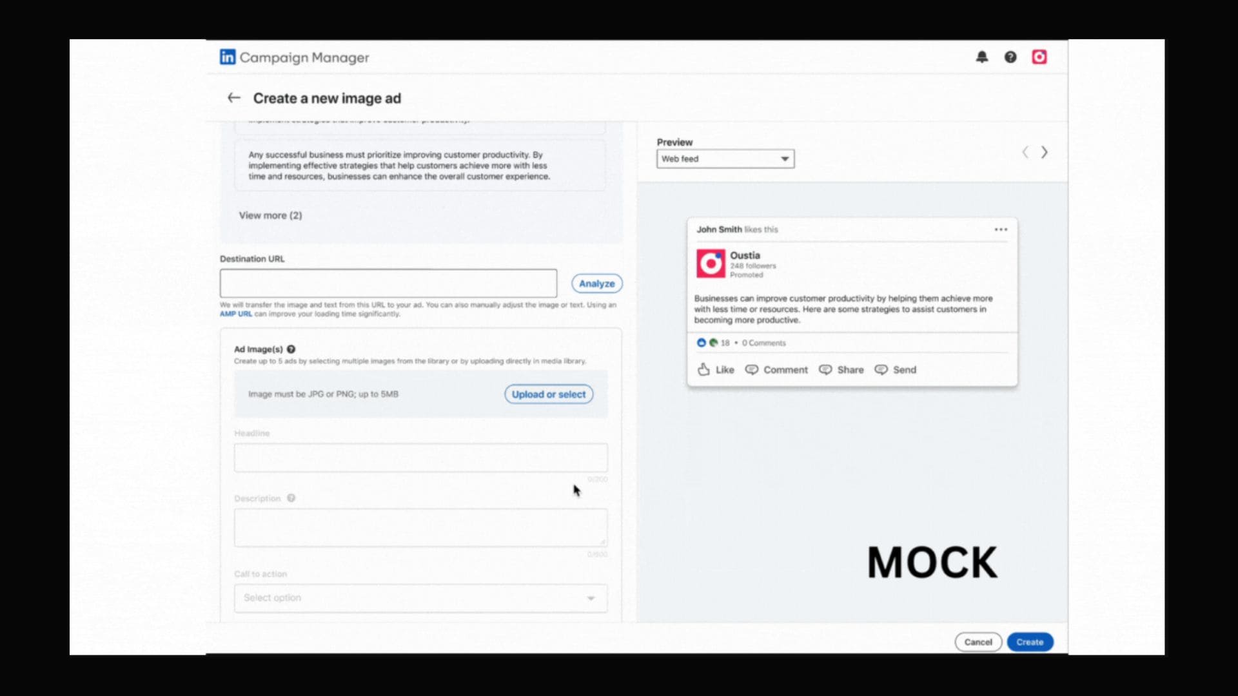The width and height of the screenshot is (1238, 696).
Task: Click the Analyze button
Action: [x=596, y=284]
